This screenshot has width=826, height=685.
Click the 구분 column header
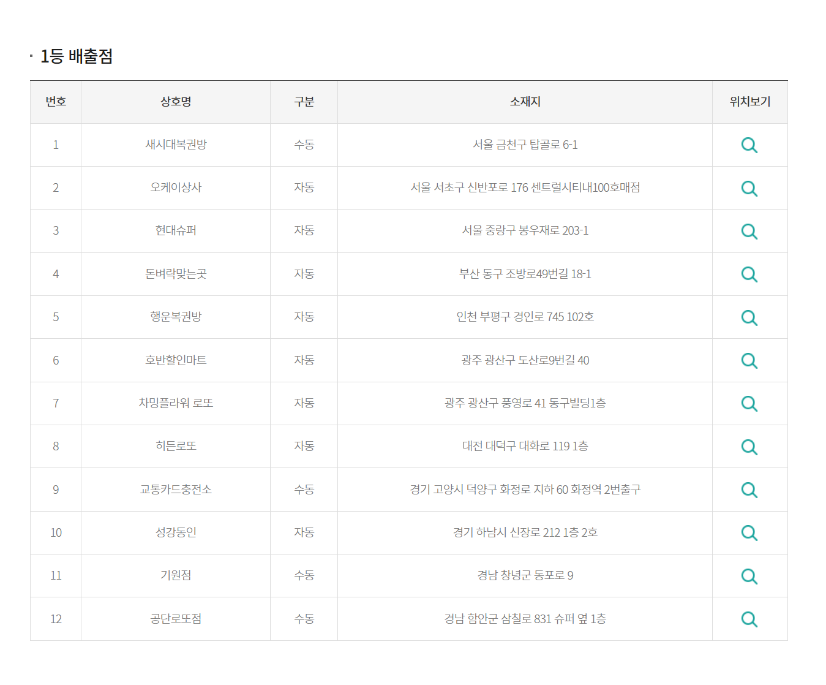tap(304, 102)
